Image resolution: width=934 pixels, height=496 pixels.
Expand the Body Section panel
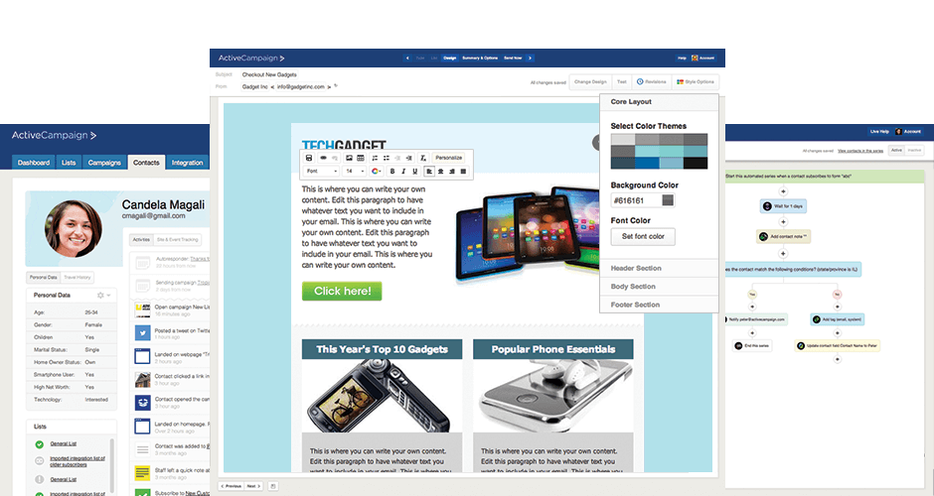659,287
